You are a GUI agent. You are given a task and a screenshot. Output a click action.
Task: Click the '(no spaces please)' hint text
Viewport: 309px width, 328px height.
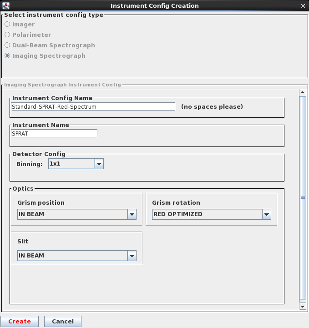click(x=212, y=107)
